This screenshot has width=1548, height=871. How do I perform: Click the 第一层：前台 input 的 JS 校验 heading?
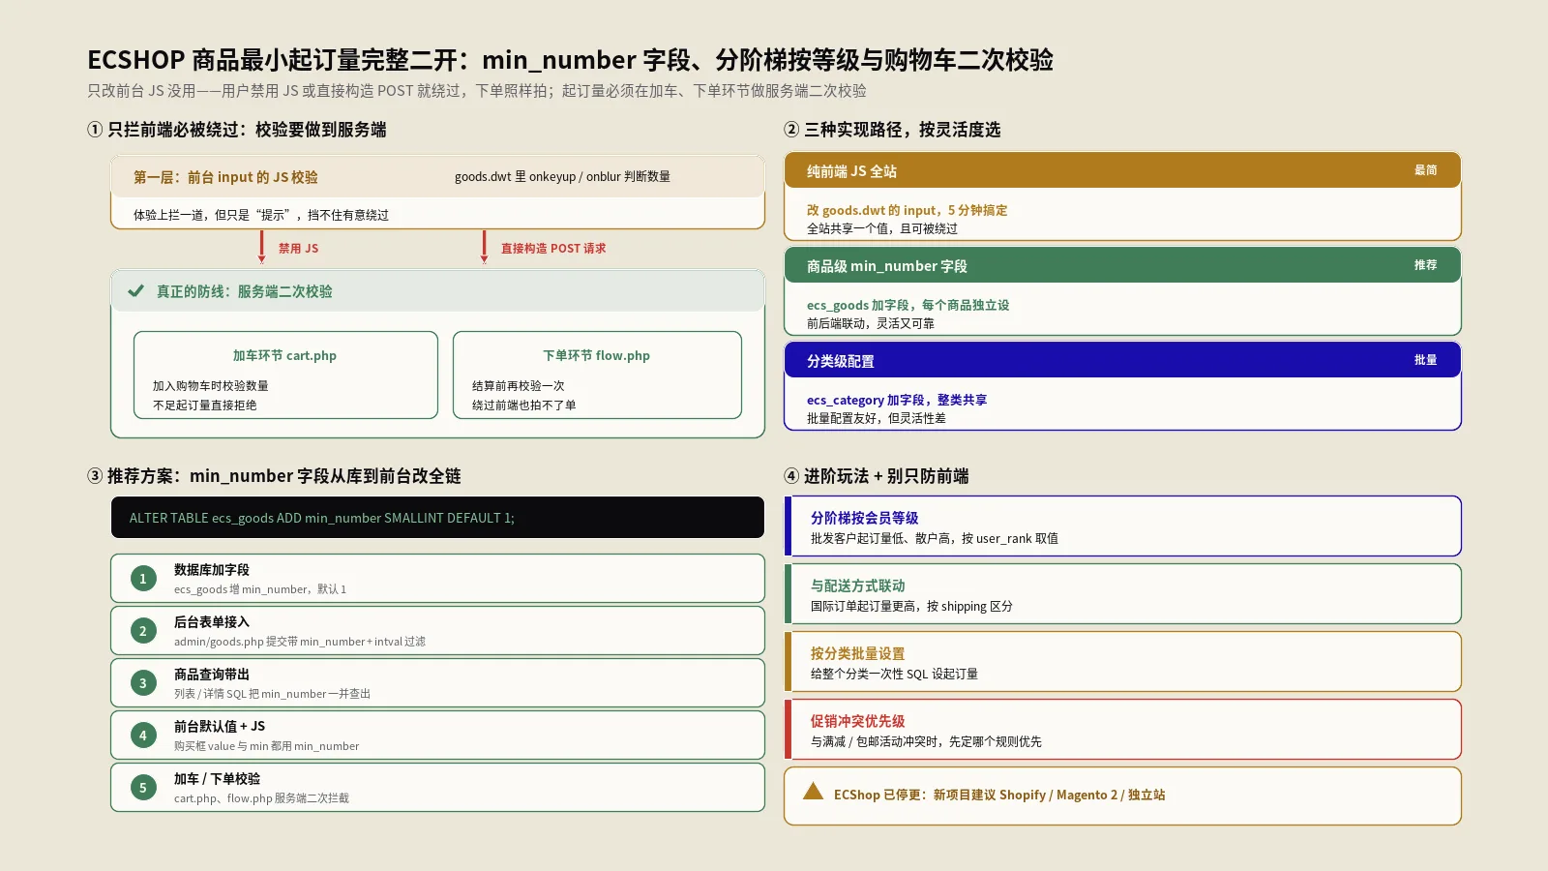tap(225, 177)
